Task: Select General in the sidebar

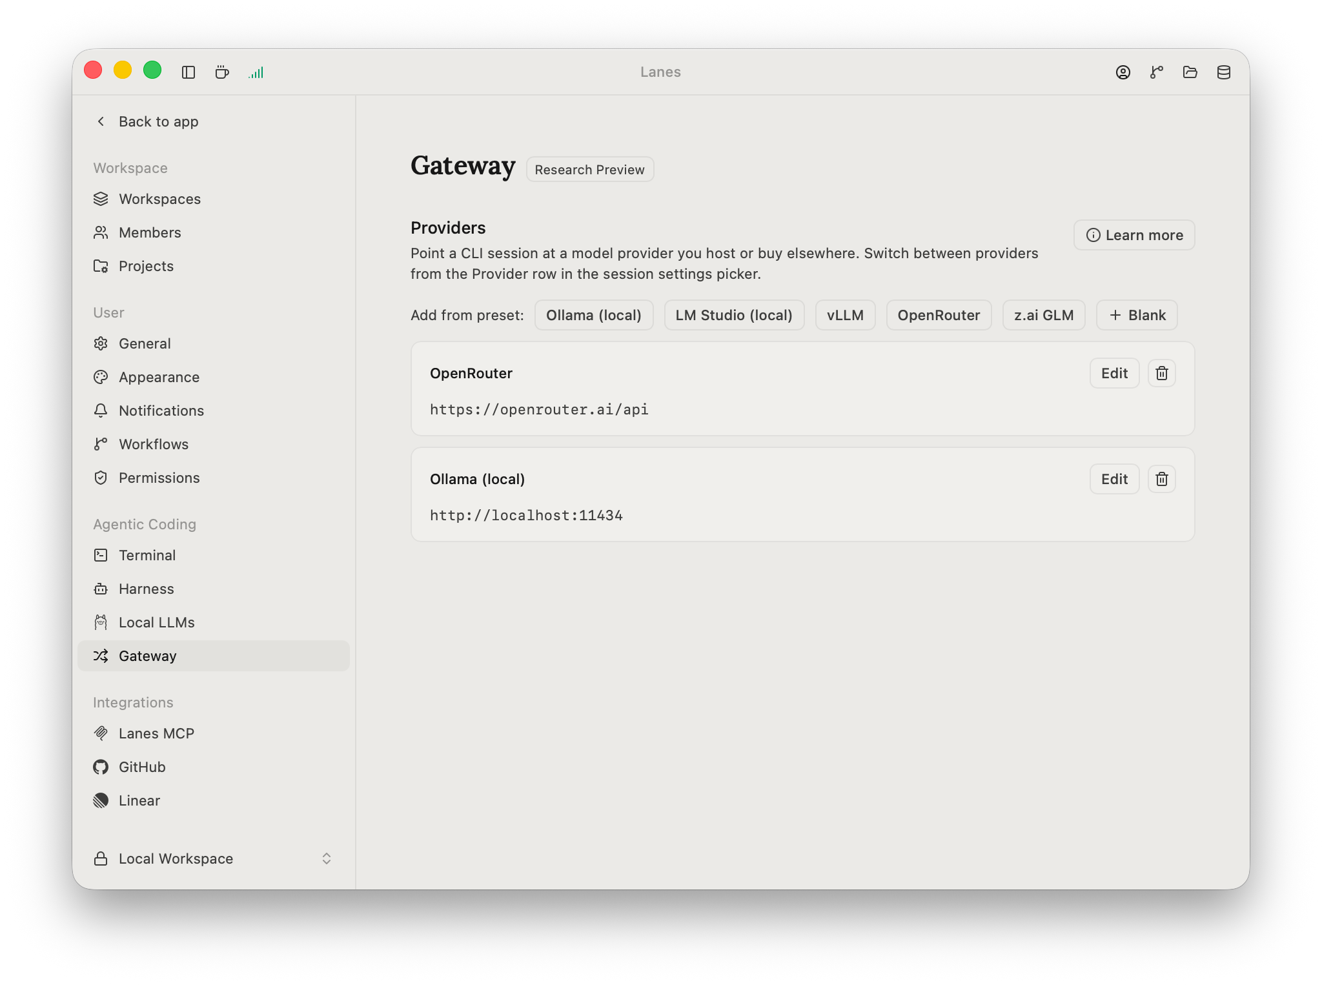Action: point(214,343)
